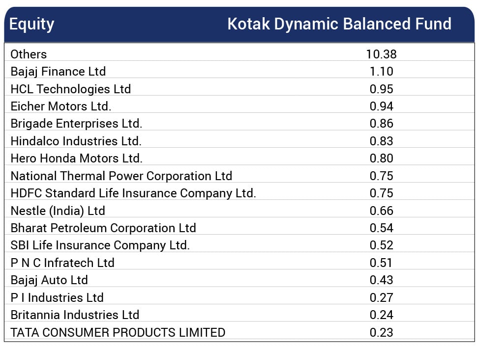Select P I Industries Ltd row
Viewport: 479px width, 347px height.
(x=57, y=297)
